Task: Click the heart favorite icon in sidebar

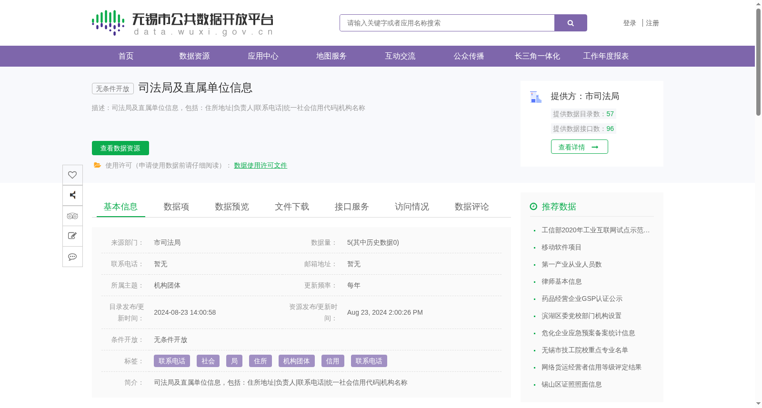Action: [x=72, y=175]
